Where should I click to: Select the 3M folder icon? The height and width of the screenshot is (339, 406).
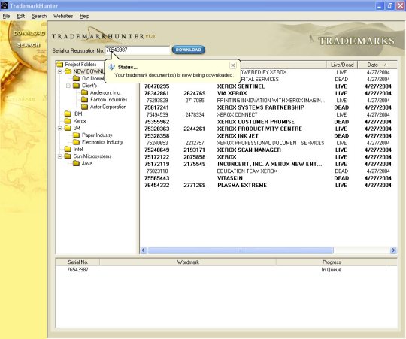coord(68,128)
